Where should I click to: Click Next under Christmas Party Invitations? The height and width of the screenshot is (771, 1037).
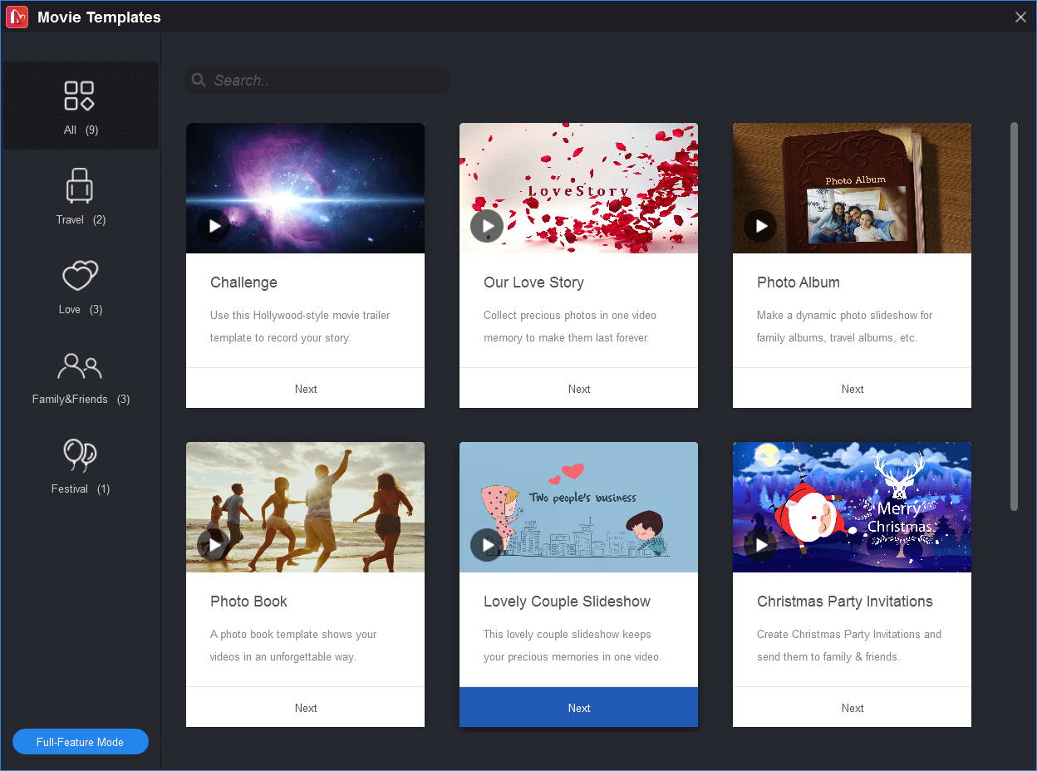click(x=852, y=707)
